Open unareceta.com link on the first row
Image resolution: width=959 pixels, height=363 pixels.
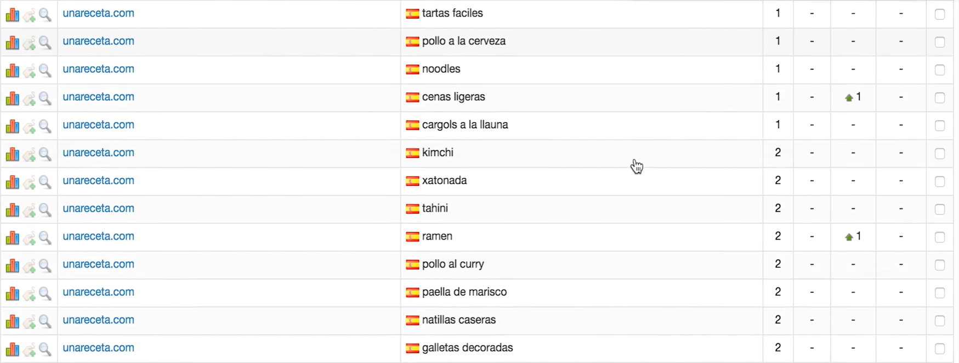98,13
